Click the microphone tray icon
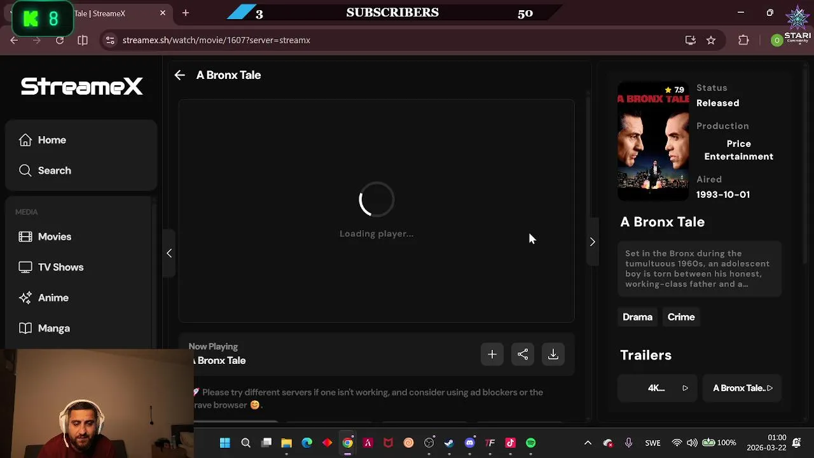 pyautogui.click(x=628, y=443)
